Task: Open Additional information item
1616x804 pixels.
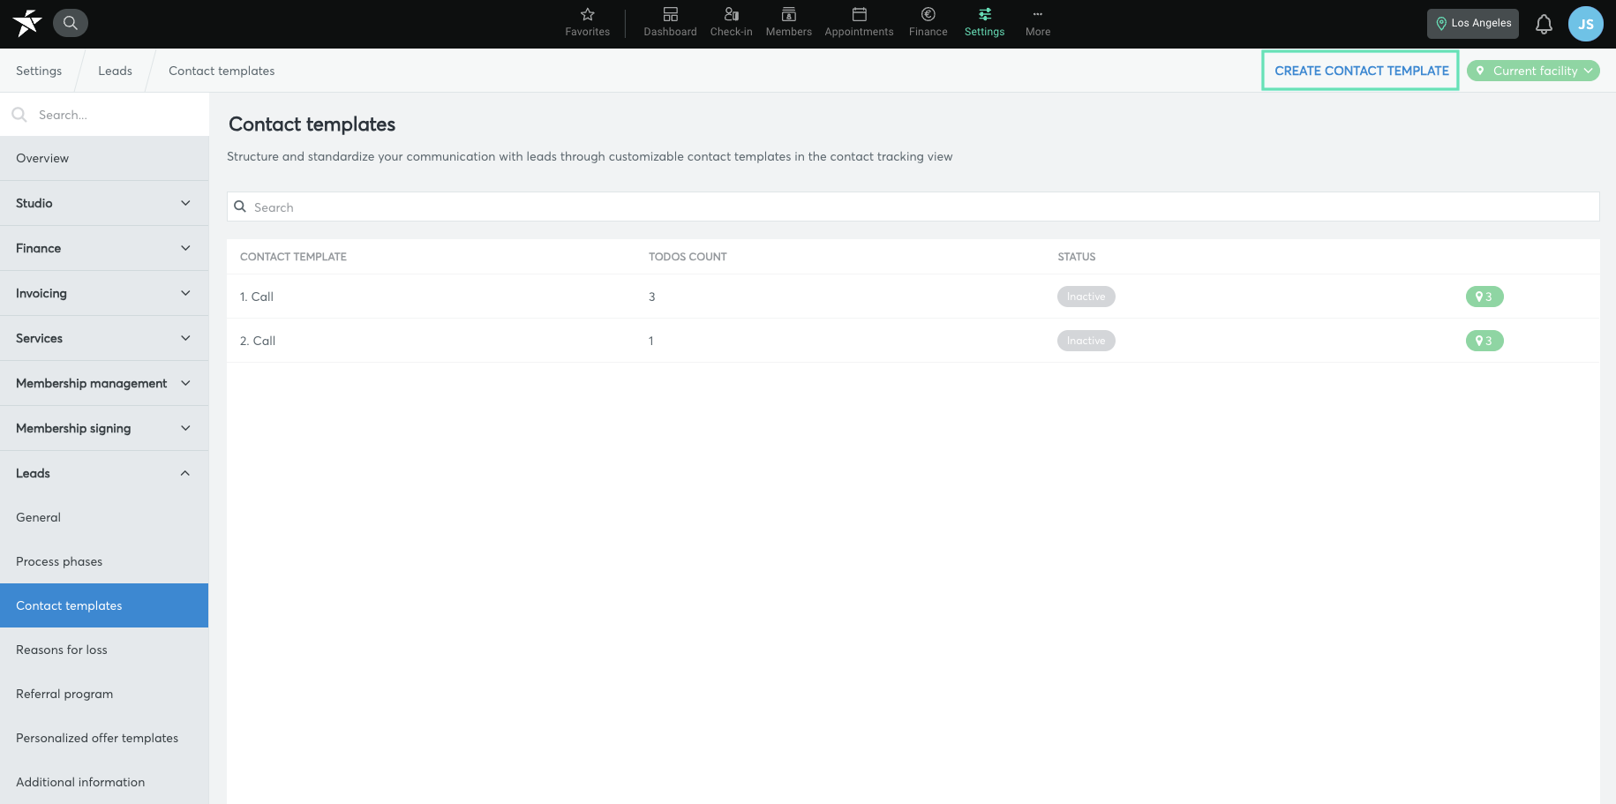Action: click(x=104, y=782)
